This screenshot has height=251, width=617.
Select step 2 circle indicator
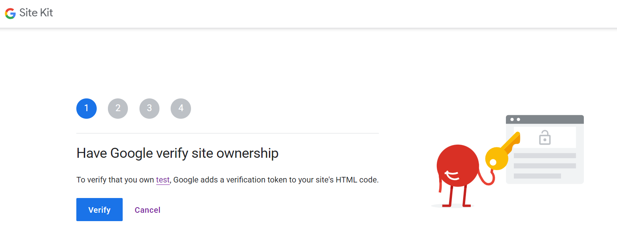118,108
